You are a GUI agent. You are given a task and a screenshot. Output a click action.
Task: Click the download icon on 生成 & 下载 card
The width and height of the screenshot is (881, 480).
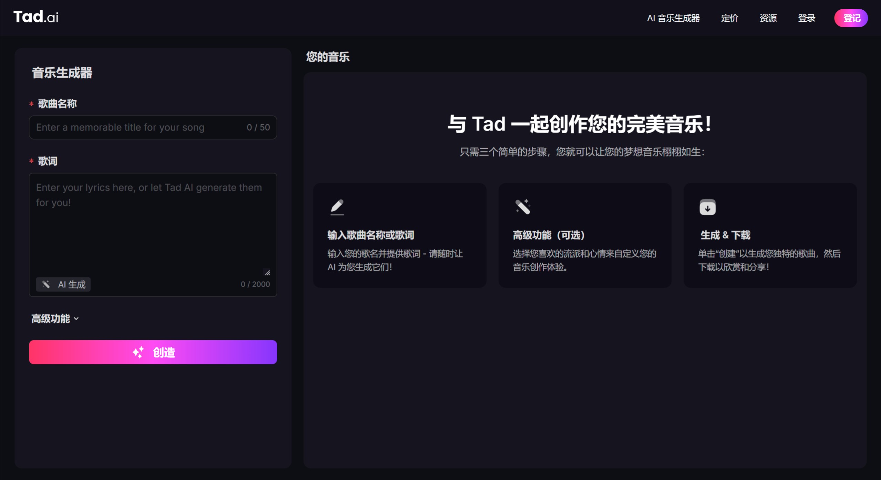708,207
